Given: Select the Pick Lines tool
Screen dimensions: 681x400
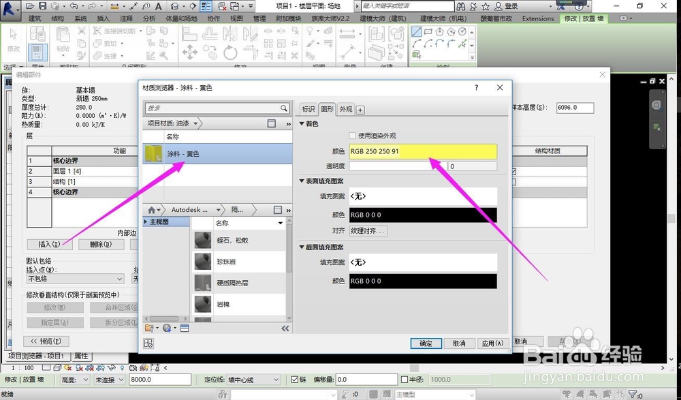Looking at the screenshot, I should (x=462, y=43).
